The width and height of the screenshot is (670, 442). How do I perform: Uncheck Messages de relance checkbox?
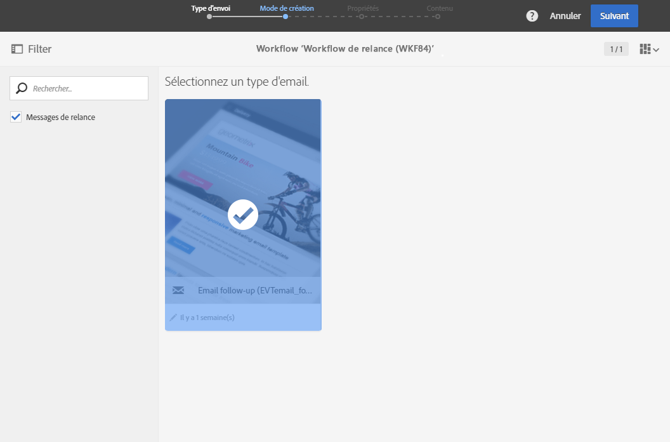pos(16,117)
